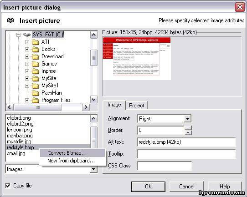Open the Images file type dropdown
Screen dimensions: 247x197
pos(93,169)
